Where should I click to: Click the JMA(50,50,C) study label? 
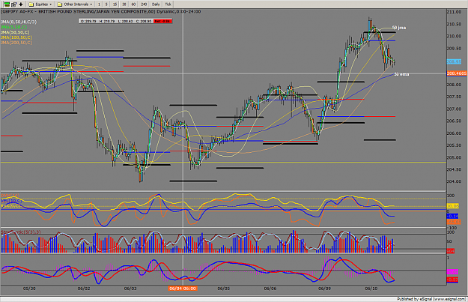(x=15, y=32)
